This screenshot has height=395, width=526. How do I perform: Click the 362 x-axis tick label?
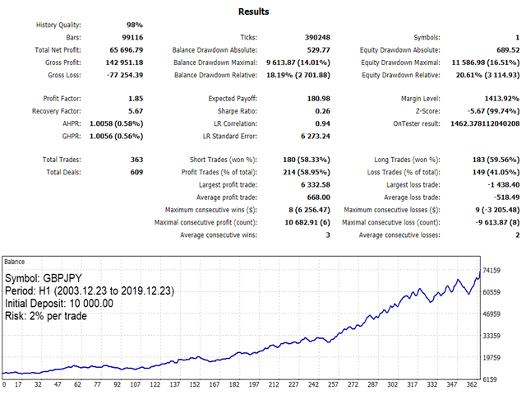click(472, 384)
